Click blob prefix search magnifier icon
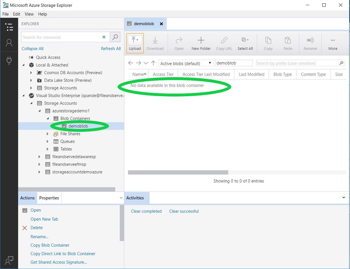This screenshot has height=269, width=350. tap(342, 63)
